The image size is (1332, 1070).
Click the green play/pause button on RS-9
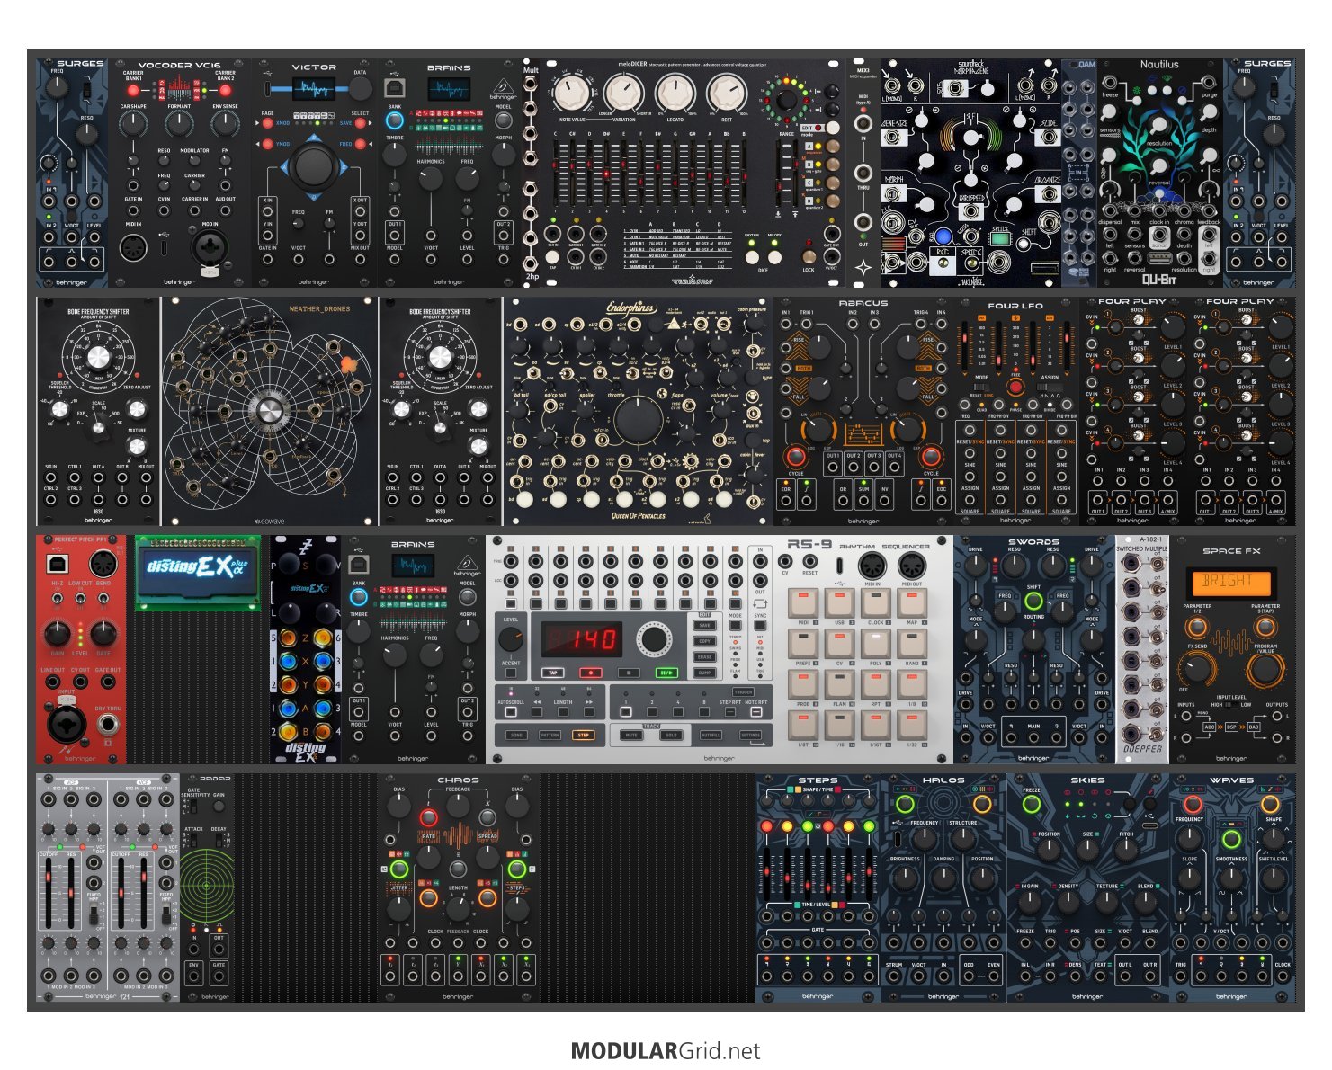[x=667, y=672]
